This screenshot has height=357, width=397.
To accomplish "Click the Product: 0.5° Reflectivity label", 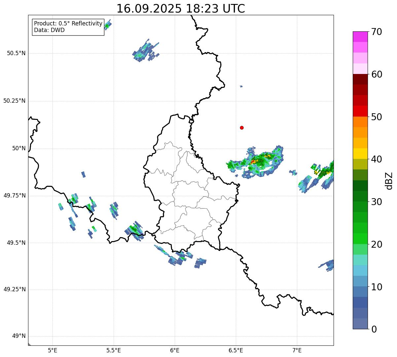I will pyautogui.click(x=68, y=24).
